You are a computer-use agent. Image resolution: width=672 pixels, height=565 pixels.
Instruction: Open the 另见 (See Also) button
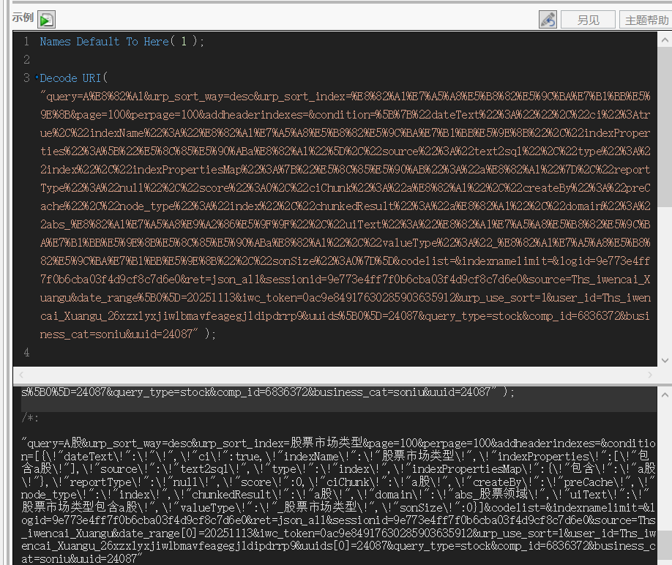click(x=588, y=20)
